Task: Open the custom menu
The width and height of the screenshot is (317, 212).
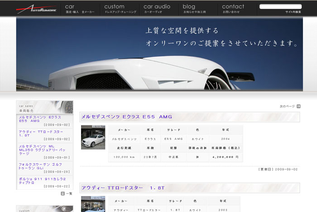Action: (120, 9)
